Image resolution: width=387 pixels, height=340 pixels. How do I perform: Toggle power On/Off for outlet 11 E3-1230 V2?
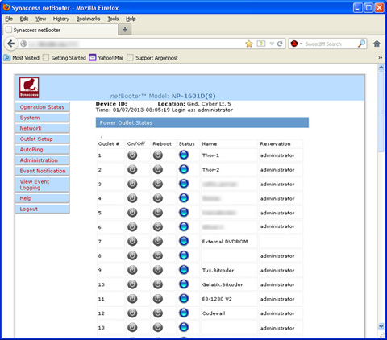[132, 299]
